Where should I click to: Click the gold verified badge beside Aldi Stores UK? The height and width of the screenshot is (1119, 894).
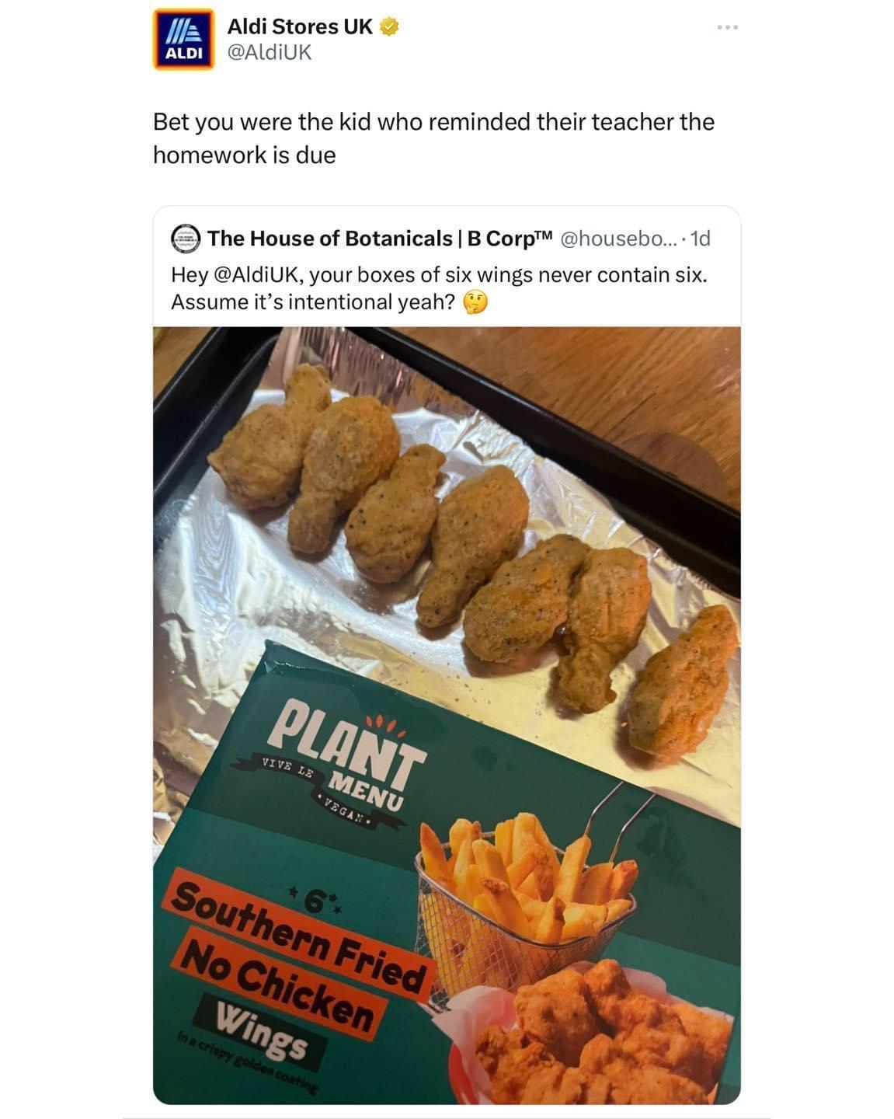[389, 27]
